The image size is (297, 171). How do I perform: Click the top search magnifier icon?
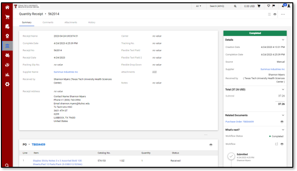click(235, 6)
